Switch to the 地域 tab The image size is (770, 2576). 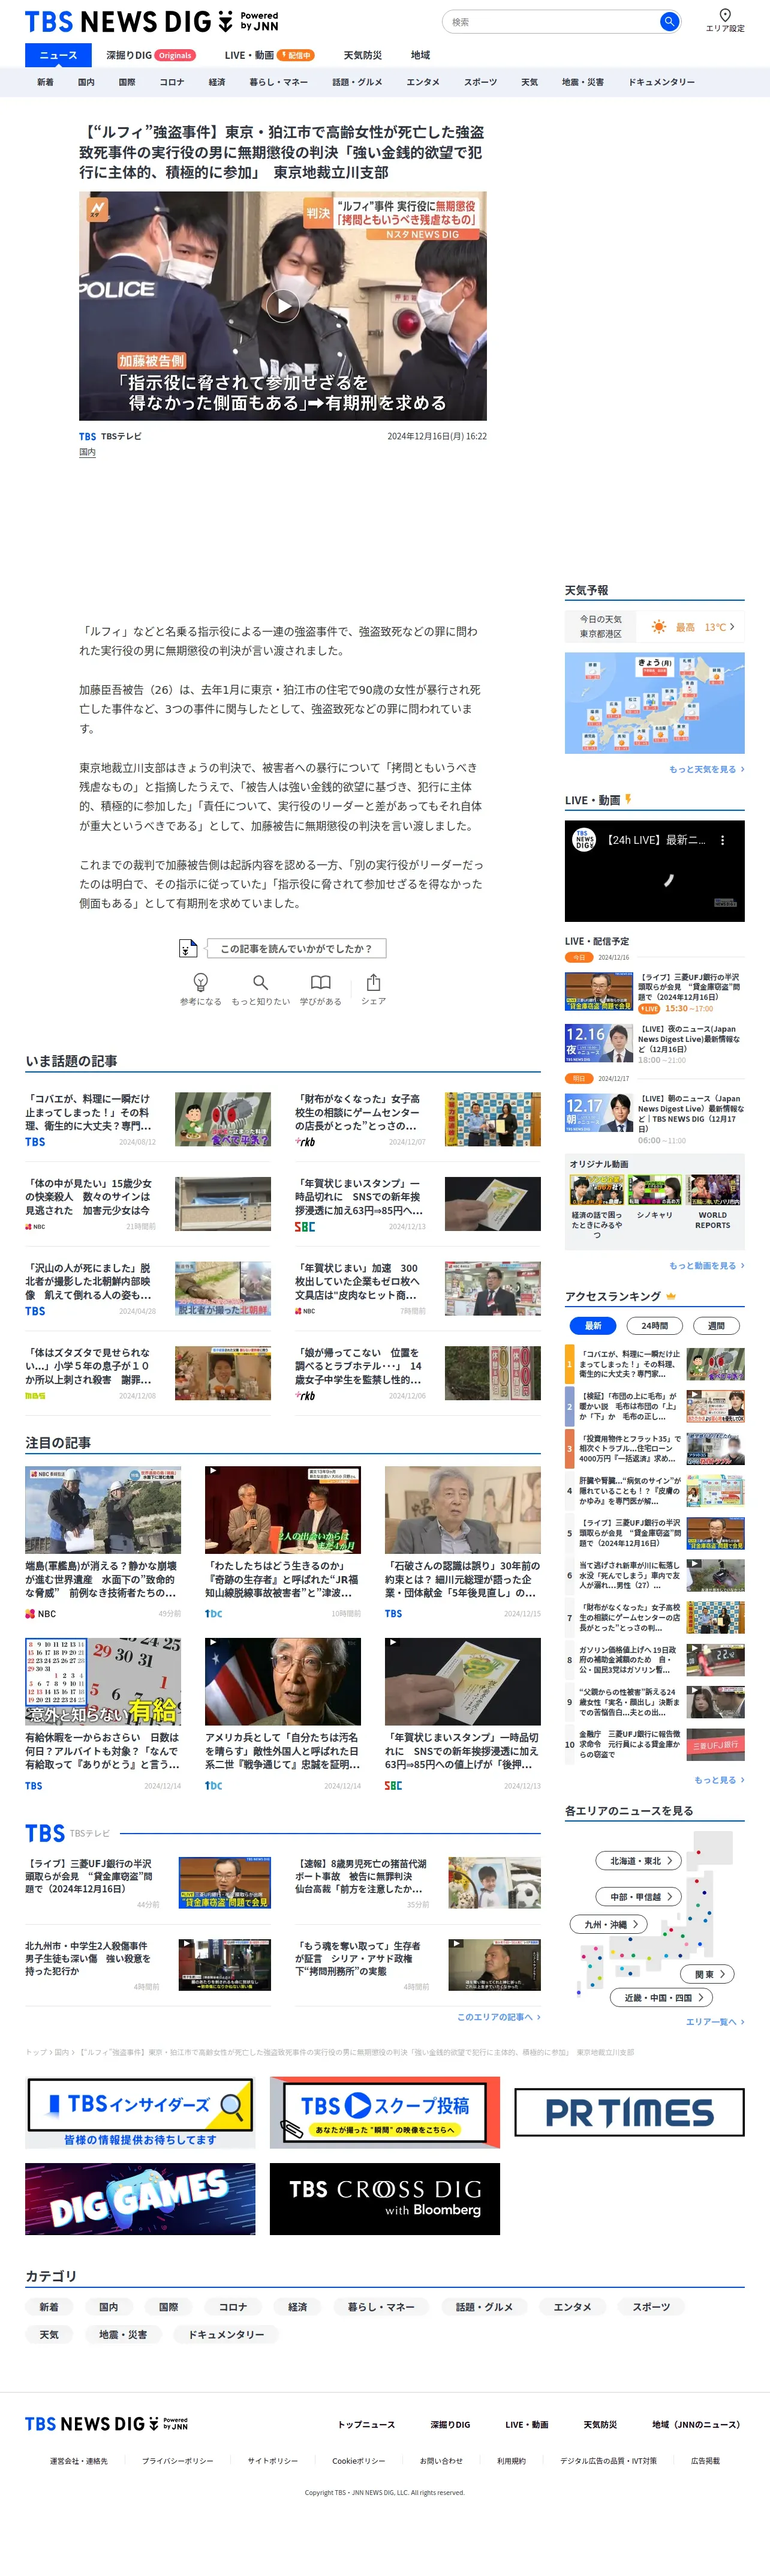click(420, 55)
